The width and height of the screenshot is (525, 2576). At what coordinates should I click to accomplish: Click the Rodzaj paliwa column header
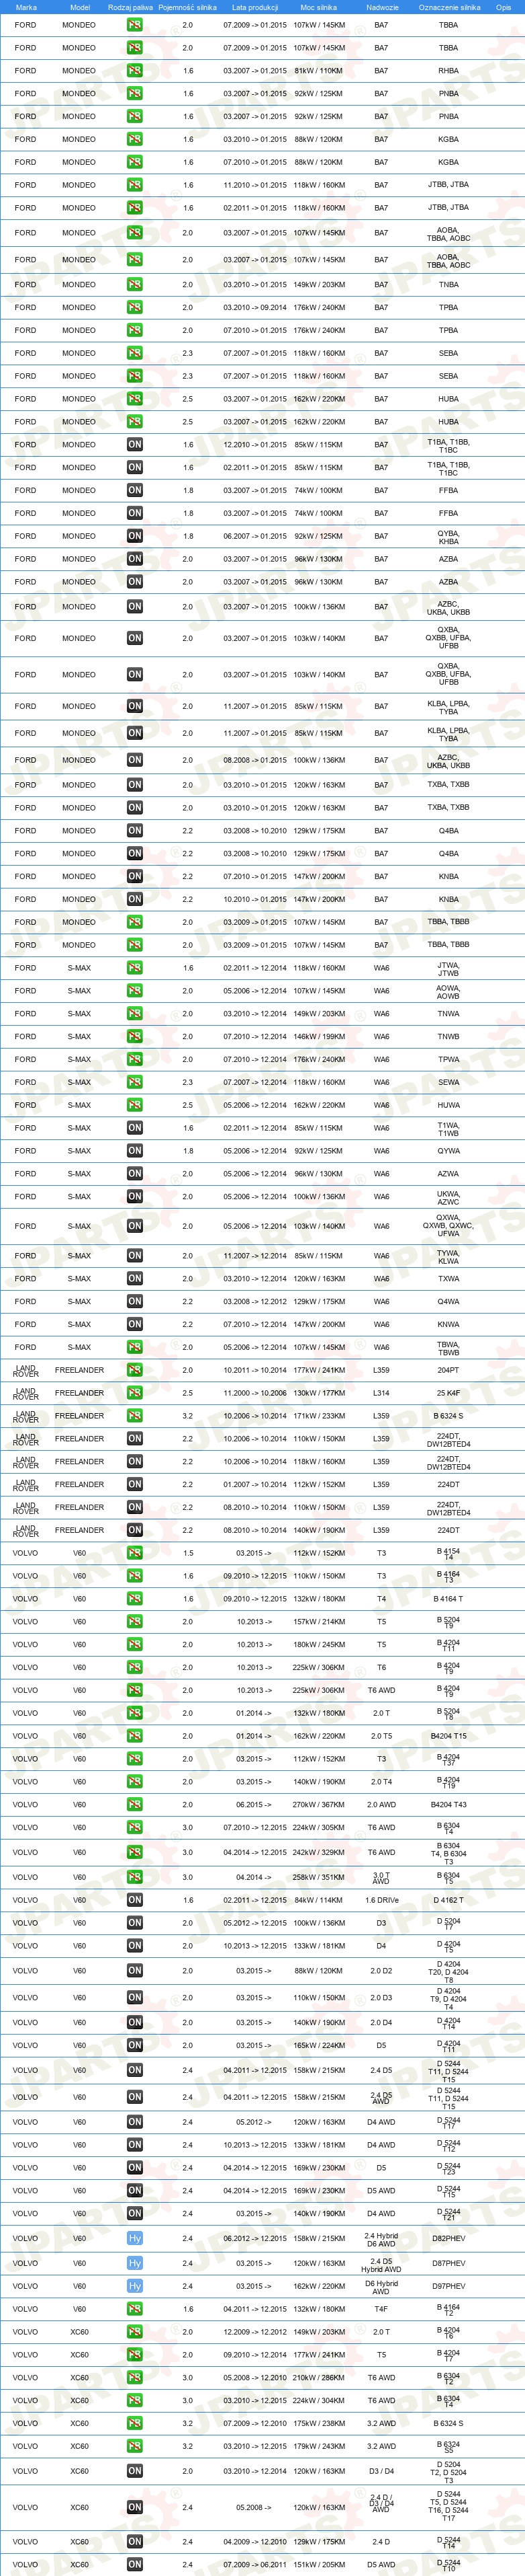coord(131,7)
